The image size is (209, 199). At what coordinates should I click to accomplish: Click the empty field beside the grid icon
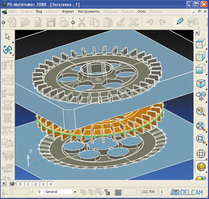[x=130, y=192]
